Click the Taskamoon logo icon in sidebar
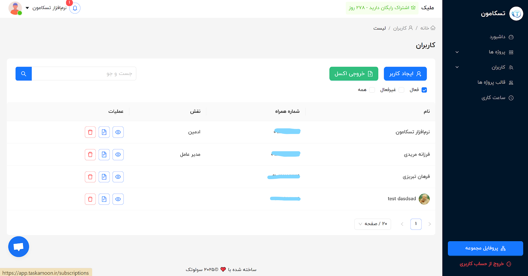The image size is (528, 276). 516,14
